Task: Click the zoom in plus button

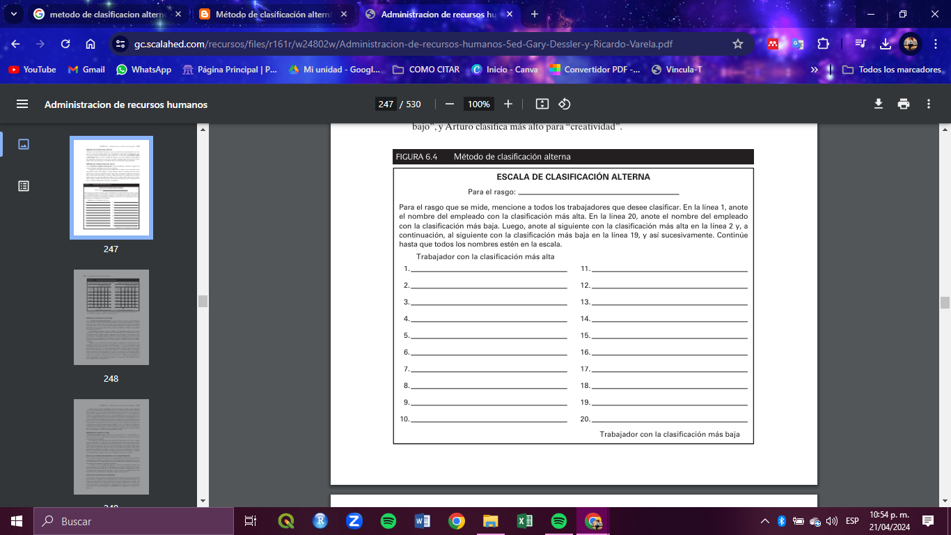Action: tap(508, 104)
